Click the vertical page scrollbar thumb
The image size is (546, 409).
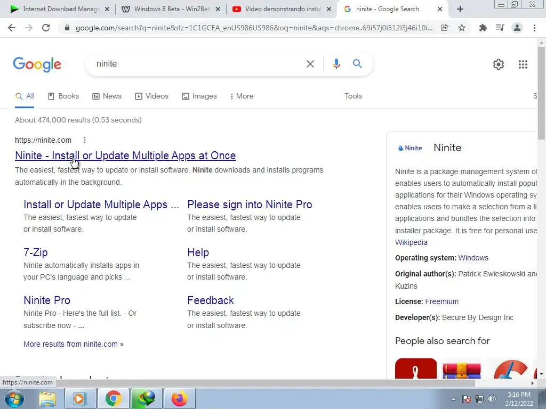pos(541,93)
